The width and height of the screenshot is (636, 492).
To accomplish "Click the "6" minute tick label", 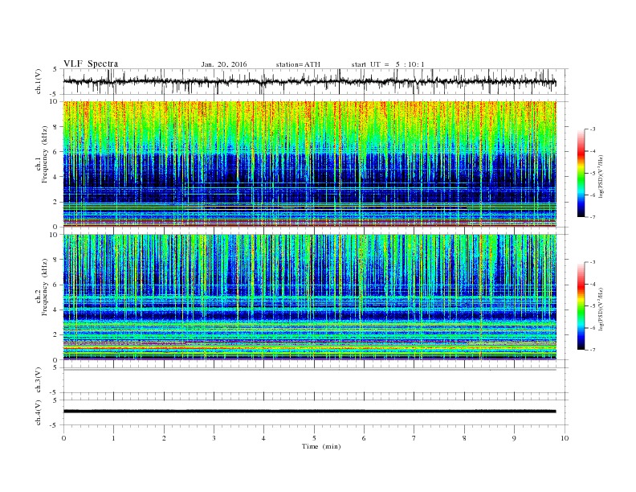I will click(x=365, y=438).
